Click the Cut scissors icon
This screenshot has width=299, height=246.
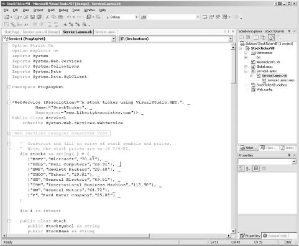coord(47,17)
